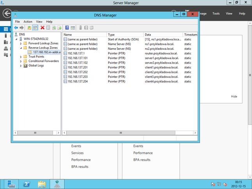
Task: Click the New Server toolbar icon
Action: click(80, 28)
